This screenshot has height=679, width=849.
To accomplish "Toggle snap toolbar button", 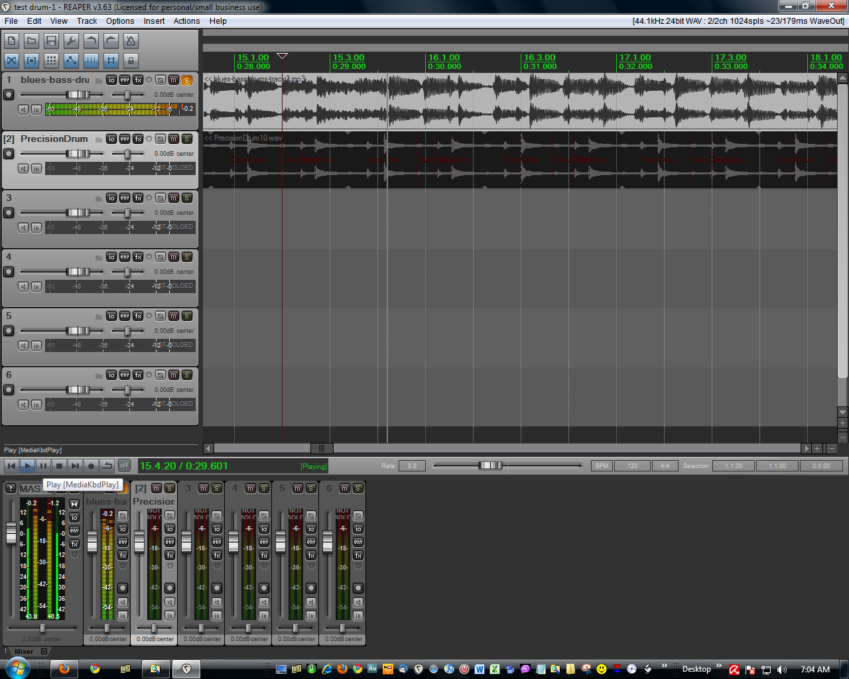I will [111, 61].
